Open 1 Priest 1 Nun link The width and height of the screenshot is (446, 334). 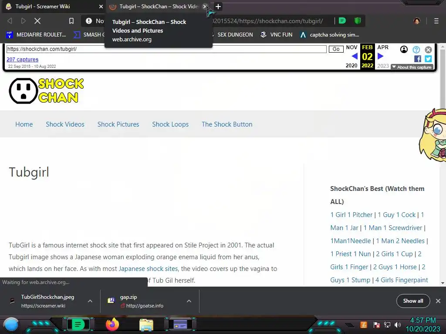(x=351, y=254)
